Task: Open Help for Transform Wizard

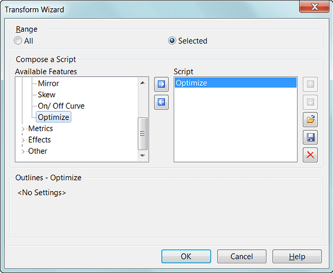Action: pyautogui.click(x=296, y=257)
